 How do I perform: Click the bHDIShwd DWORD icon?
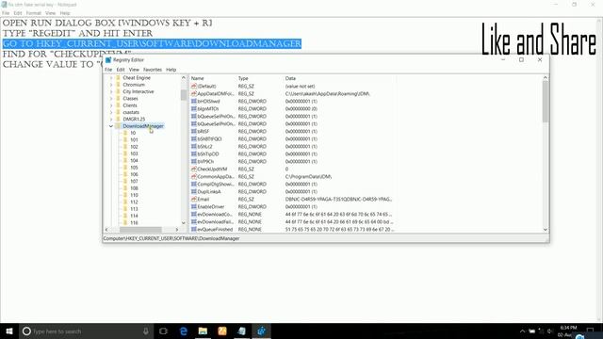[x=194, y=101]
